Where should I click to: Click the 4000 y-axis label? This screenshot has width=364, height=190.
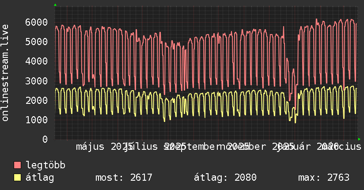(37, 61)
